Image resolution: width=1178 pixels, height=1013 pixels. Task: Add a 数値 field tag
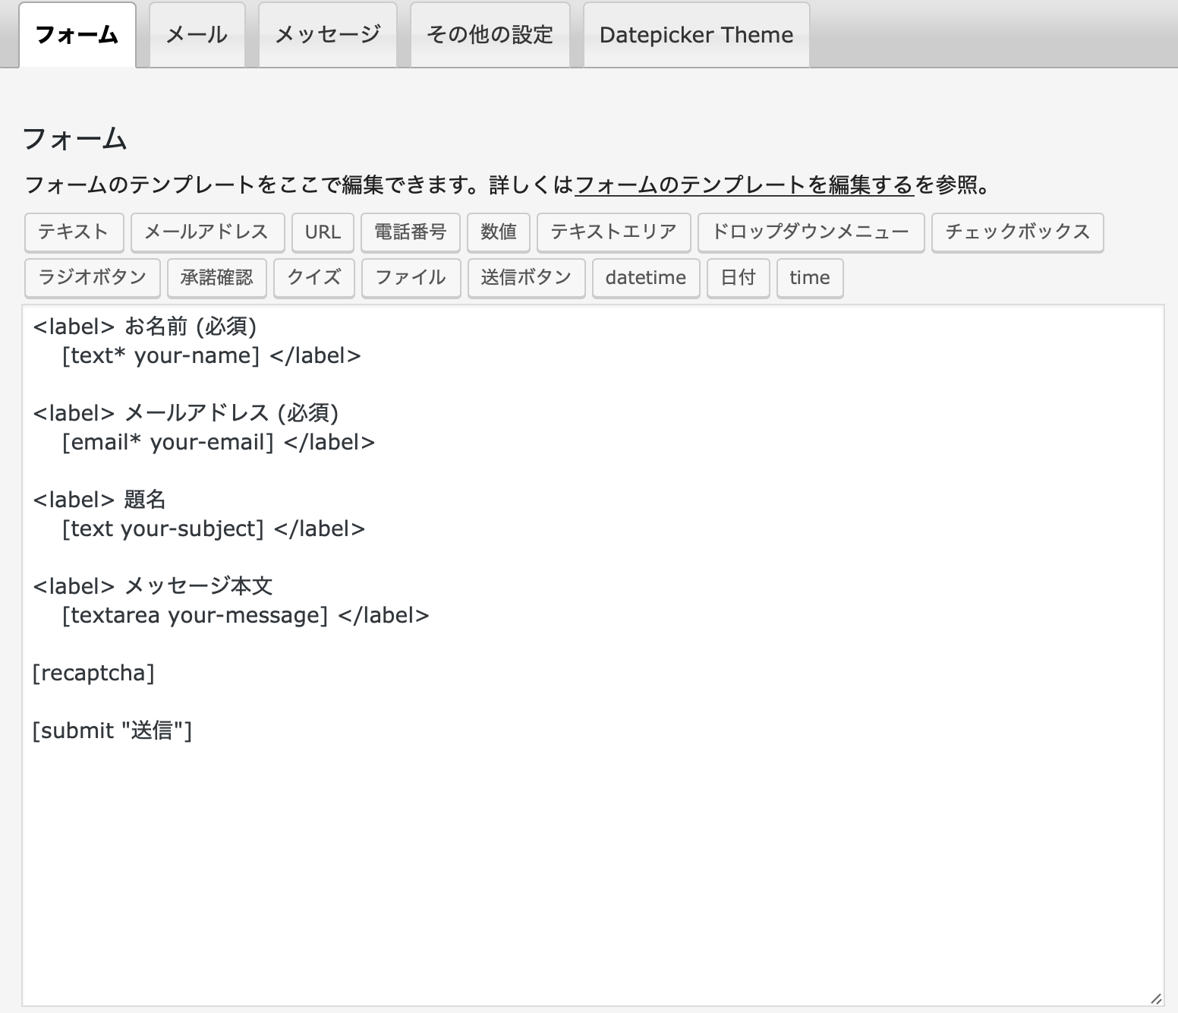[499, 232]
